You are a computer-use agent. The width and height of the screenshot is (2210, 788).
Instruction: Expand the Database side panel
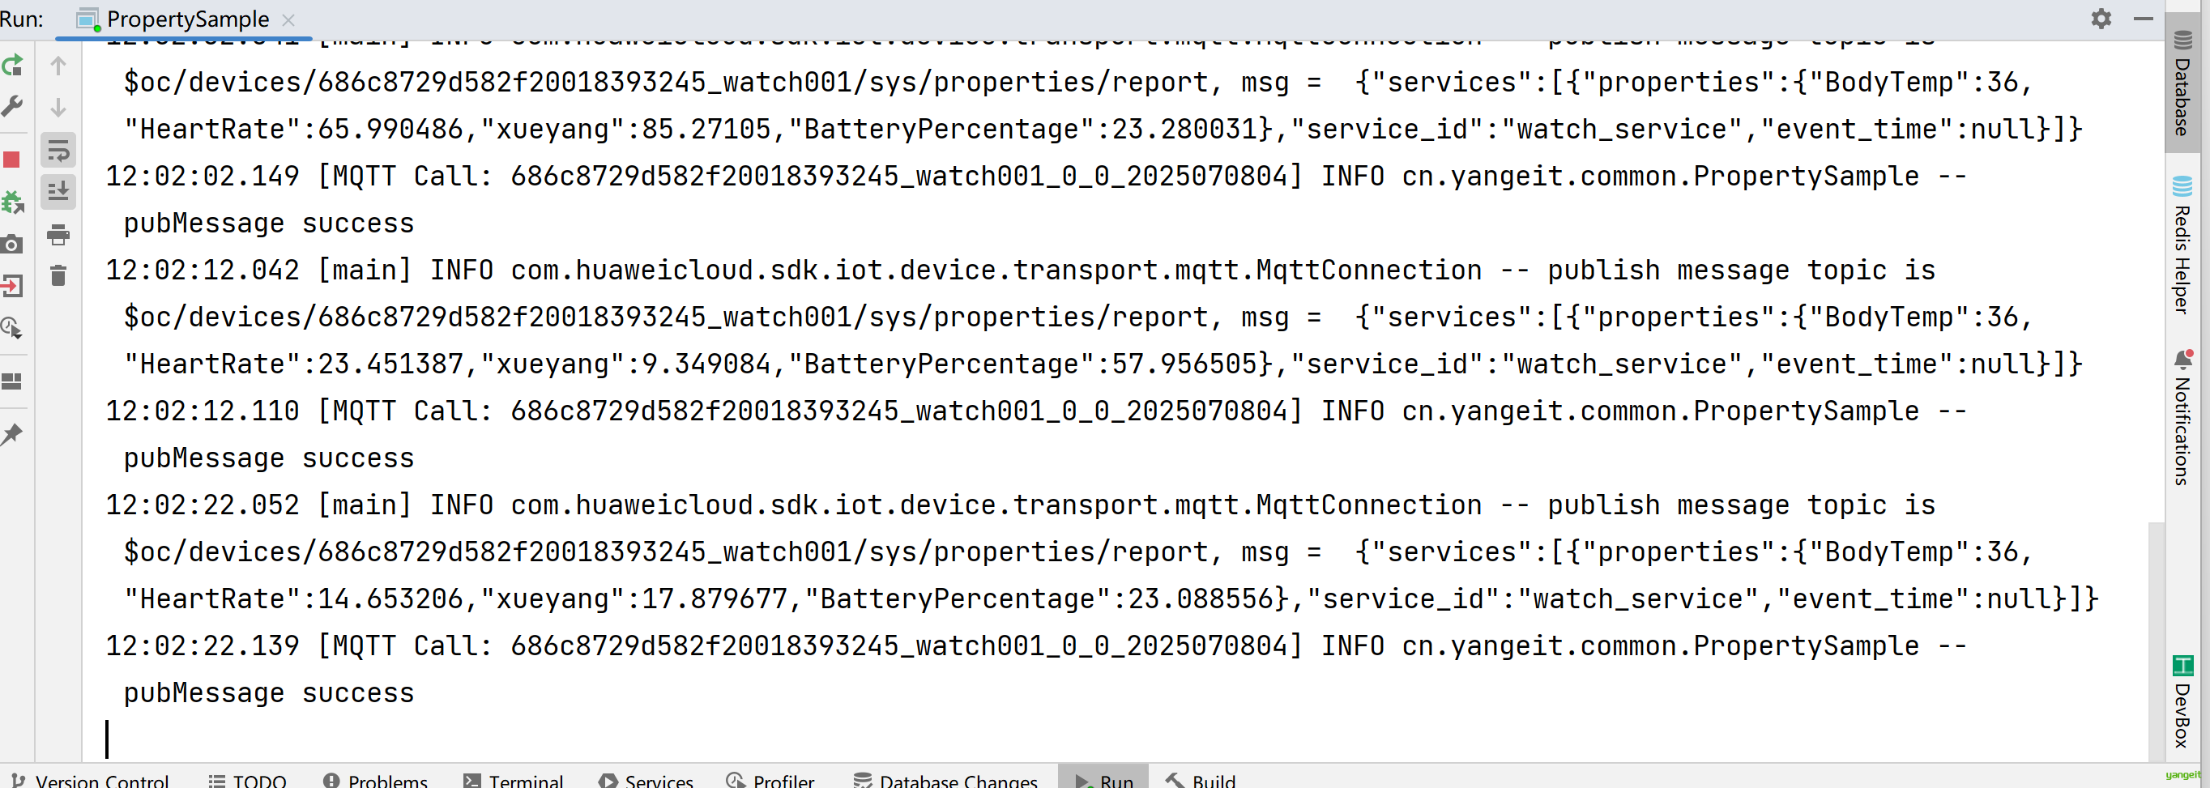tap(2182, 83)
